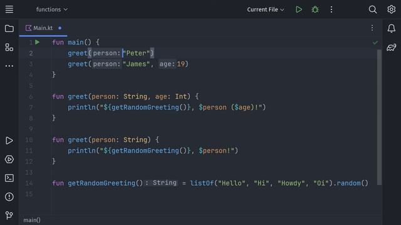401x225 pixels.
Task: Click main function name on line 1
Action: pyautogui.click(x=76, y=42)
